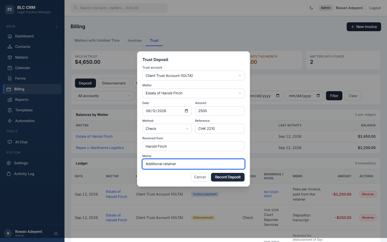Reverse the -$1,200.00 invoice payment
This screenshot has width=387, height=242.
[x=368, y=194]
